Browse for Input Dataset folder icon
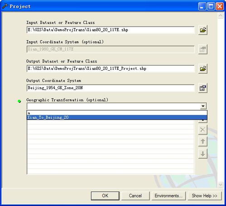 pyautogui.click(x=203, y=30)
